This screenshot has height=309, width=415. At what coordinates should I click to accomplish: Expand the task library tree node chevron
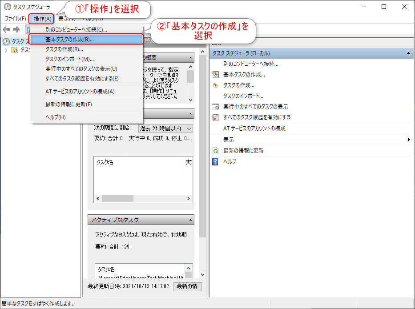tap(6, 50)
